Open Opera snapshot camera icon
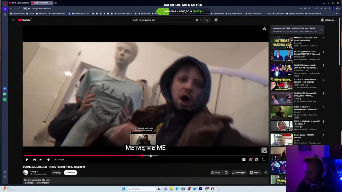This screenshot has width=342, height=192. [305, 9]
